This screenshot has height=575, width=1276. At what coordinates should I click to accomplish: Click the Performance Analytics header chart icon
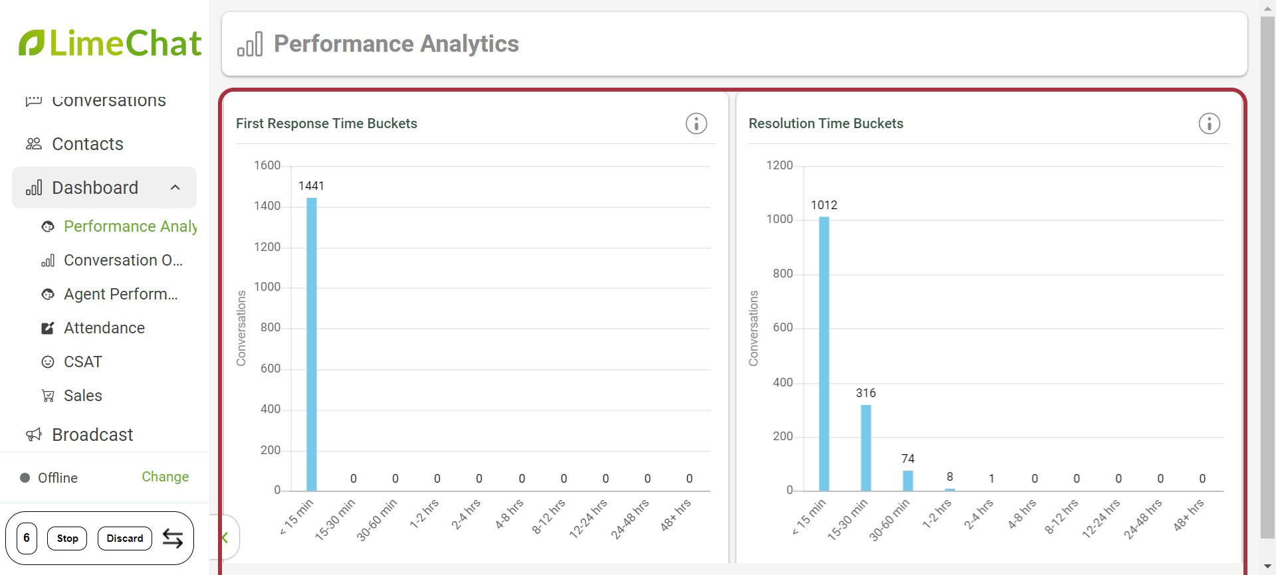251,44
